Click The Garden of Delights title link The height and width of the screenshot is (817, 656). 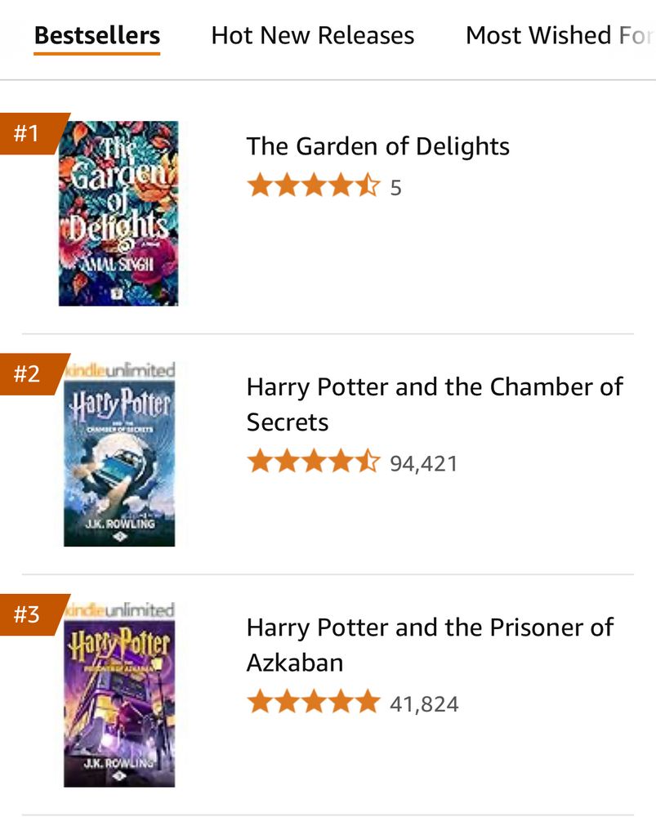pos(377,146)
